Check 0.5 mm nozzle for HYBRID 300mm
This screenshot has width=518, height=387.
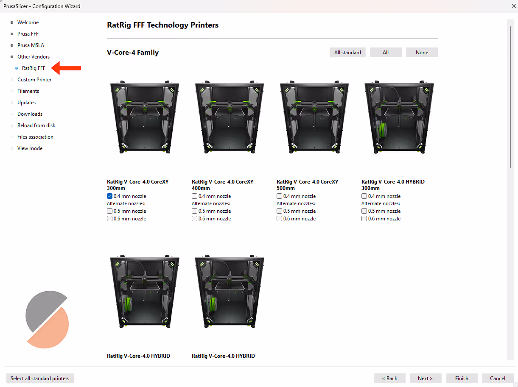(364, 211)
